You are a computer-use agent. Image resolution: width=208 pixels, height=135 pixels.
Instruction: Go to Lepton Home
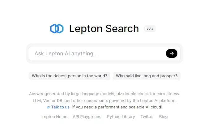54,116
